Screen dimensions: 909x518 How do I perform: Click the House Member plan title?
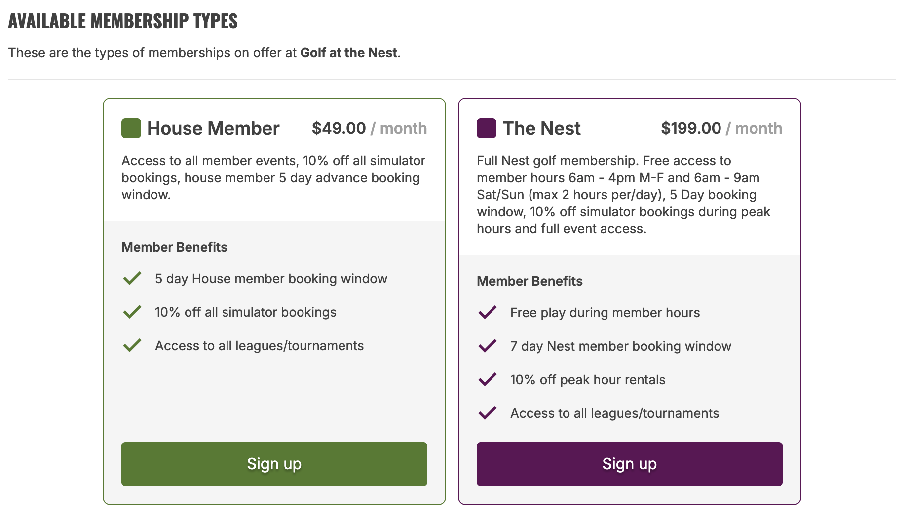point(213,128)
